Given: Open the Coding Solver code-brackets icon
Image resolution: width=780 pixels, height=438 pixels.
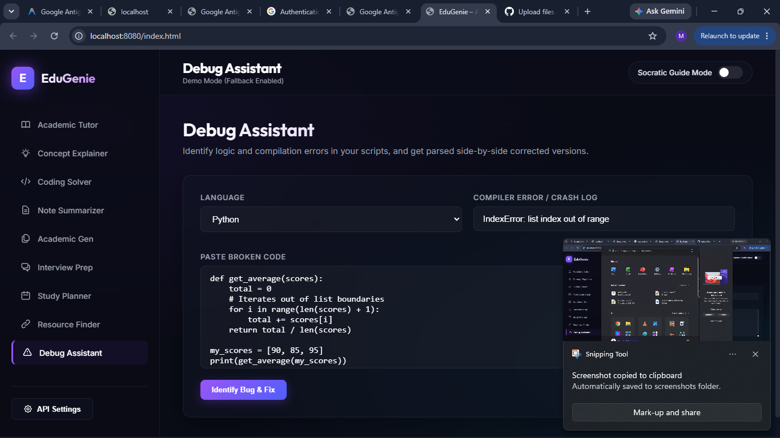Looking at the screenshot, I should 25,182.
